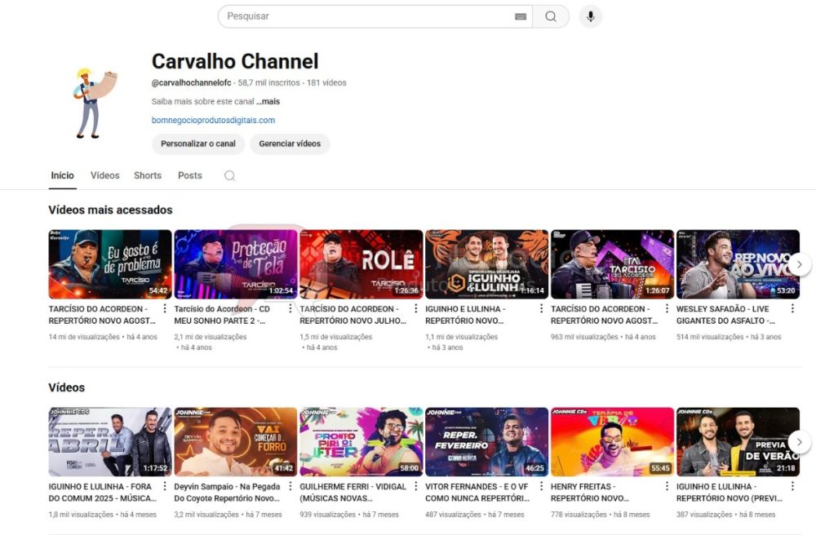This screenshot has width=816, height=544.
Task: Play Previa de Verão thumbnail
Action: 738,442
